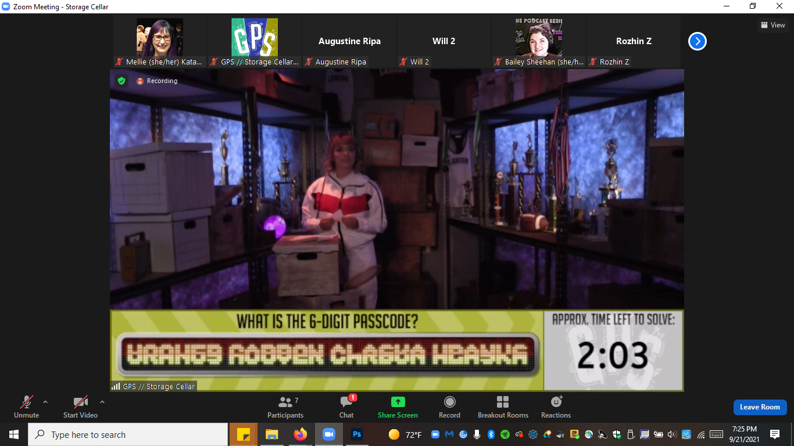Open the View layout menu
This screenshot has width=794, height=446.
[x=773, y=25]
